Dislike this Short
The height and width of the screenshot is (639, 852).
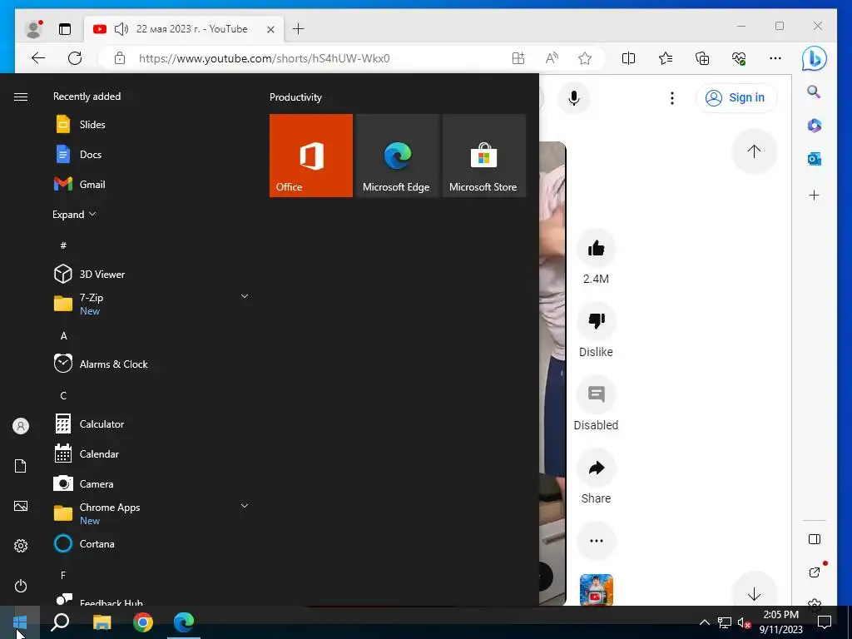pos(596,321)
